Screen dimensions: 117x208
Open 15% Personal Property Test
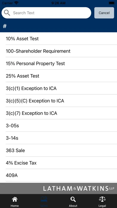click(x=59, y=63)
